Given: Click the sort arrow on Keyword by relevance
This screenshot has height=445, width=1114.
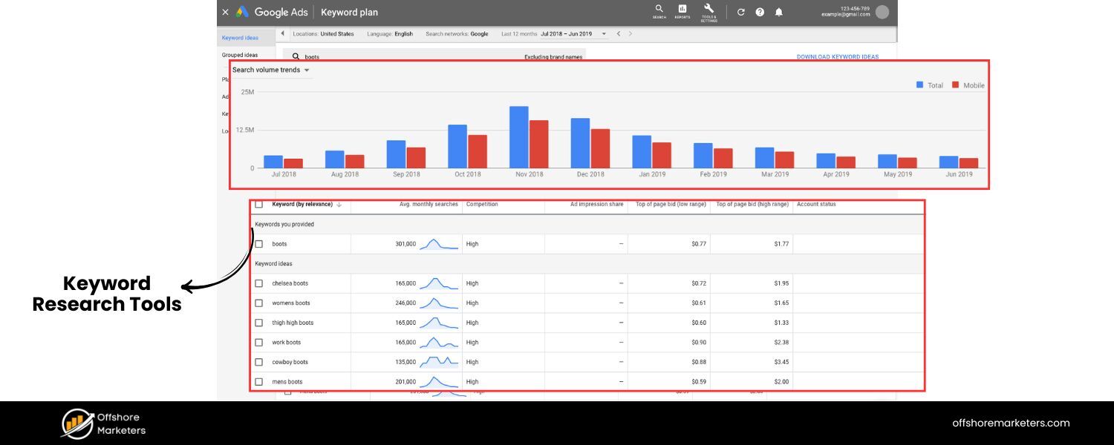Looking at the screenshot, I should 339,205.
